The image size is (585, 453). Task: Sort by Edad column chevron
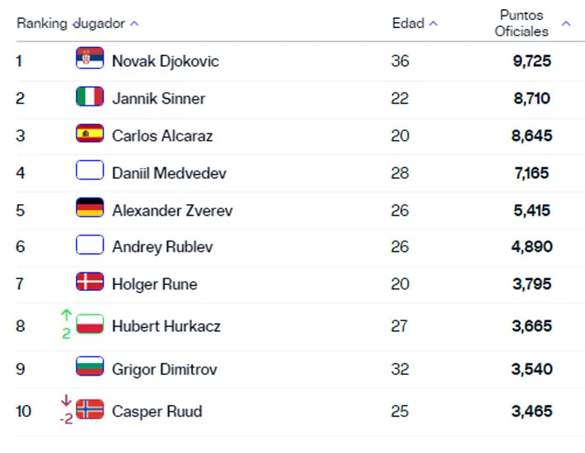pyautogui.click(x=433, y=24)
